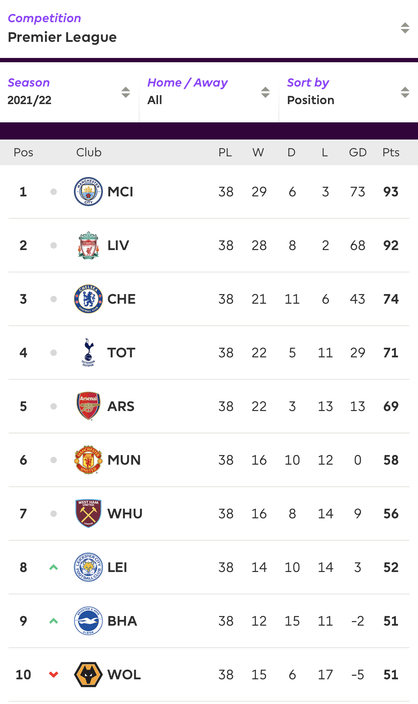This screenshot has width=418, height=704.
Task: Click the Tottenham Hotspur cockerel logo
Action: pyautogui.click(x=88, y=352)
